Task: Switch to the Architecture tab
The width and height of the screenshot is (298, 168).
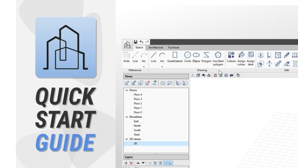Action: 156,48
